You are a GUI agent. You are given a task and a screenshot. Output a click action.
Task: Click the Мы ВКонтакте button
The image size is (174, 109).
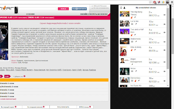pyautogui.click(x=79, y=9)
